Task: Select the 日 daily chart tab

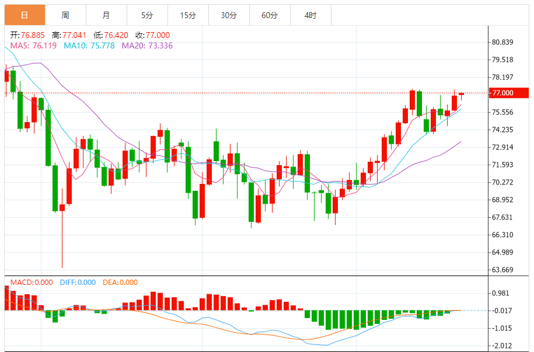Action: [25, 15]
